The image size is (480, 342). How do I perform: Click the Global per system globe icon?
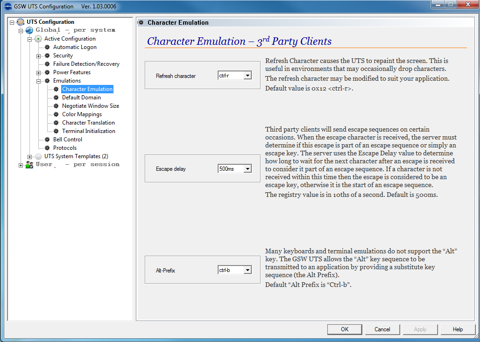point(29,30)
